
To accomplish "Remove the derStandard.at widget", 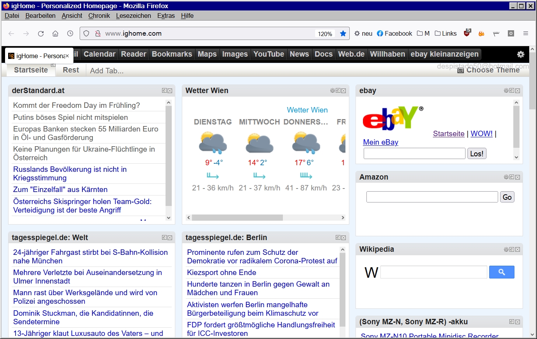I will point(170,91).
